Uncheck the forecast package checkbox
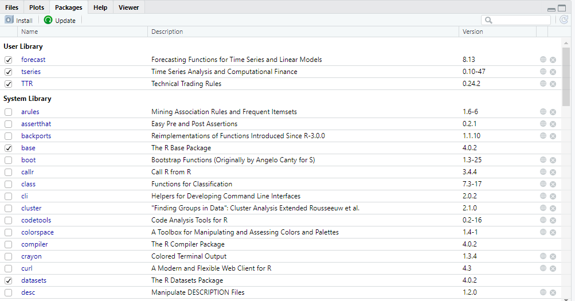Viewport: 575px width, 301px height. 9,60
